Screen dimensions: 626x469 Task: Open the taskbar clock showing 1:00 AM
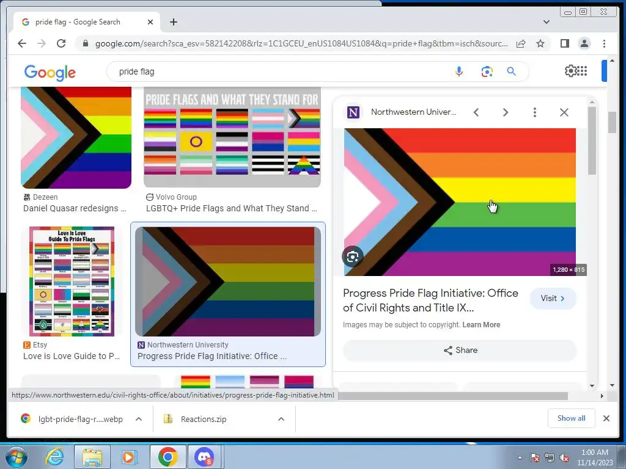595,457
